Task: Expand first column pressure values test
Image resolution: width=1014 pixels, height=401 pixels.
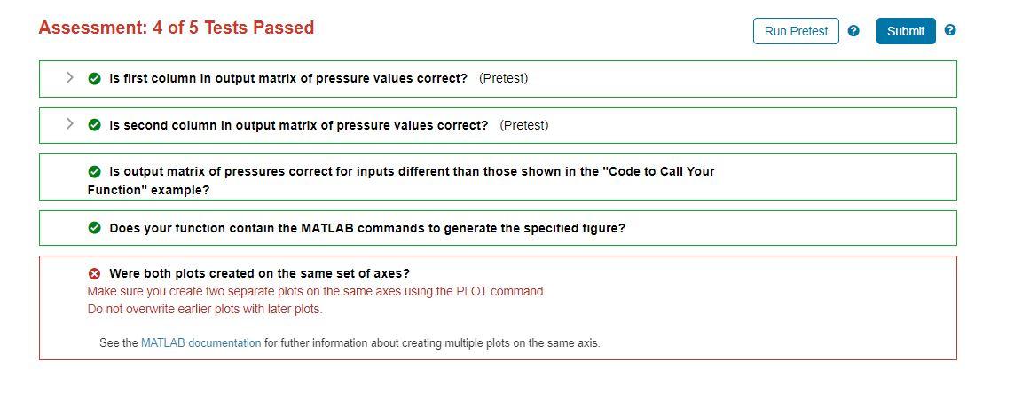Action: coord(70,77)
